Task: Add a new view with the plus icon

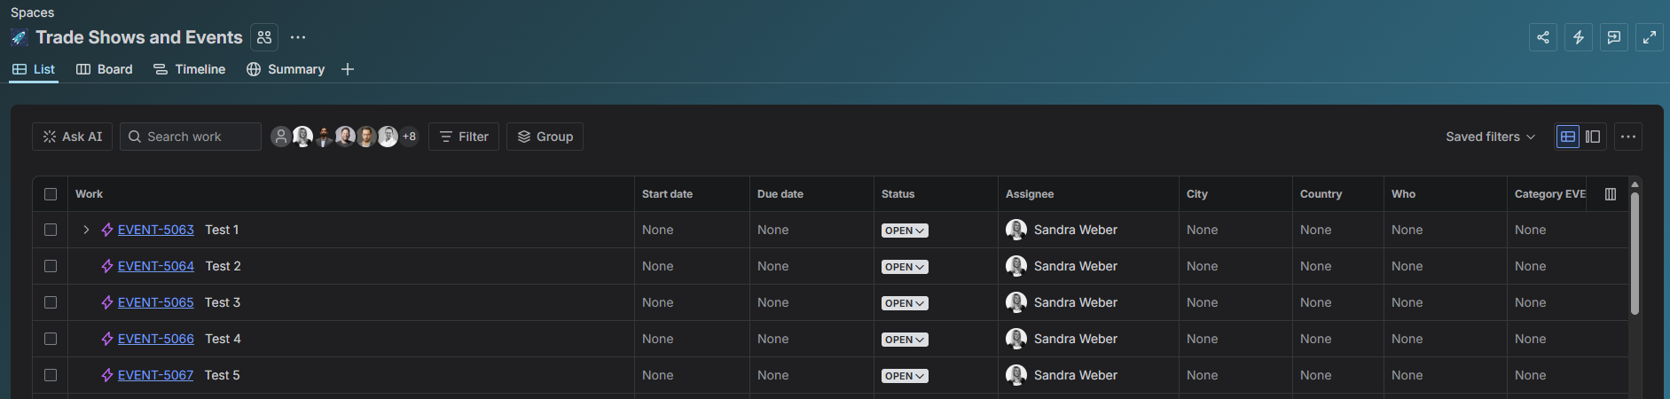Action: click(x=348, y=69)
